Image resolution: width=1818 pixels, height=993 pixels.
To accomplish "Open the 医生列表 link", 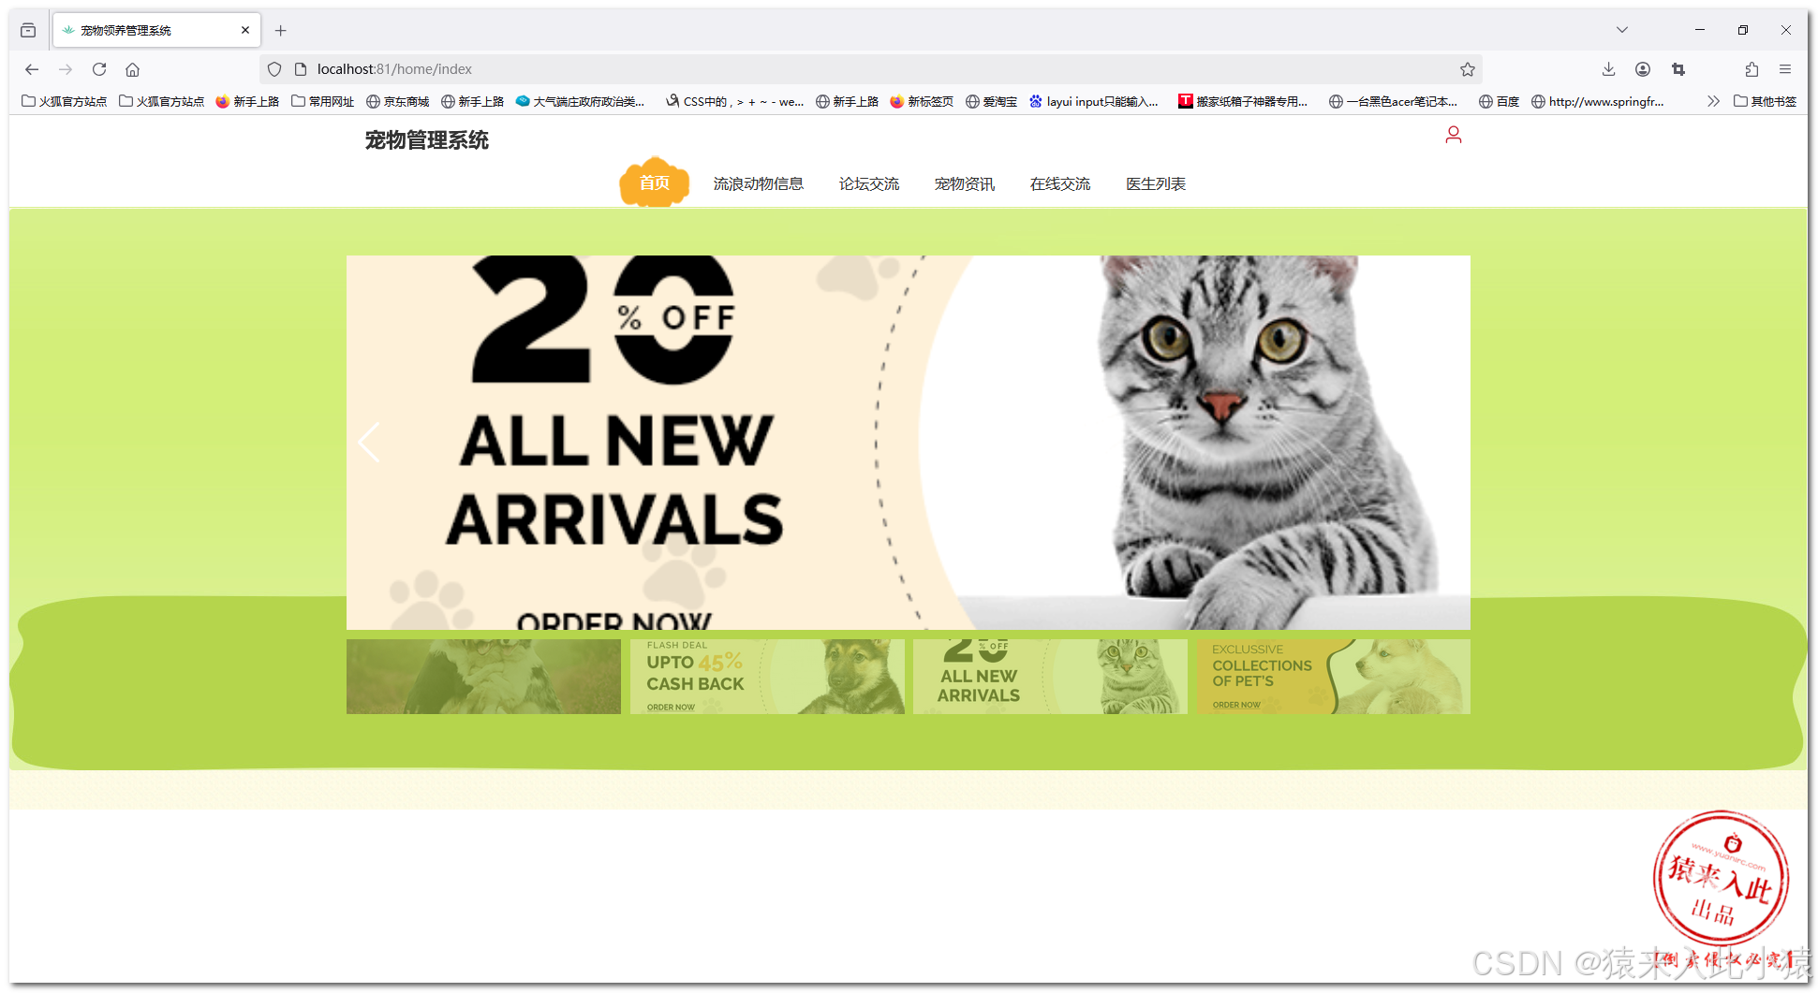I will pos(1156,184).
